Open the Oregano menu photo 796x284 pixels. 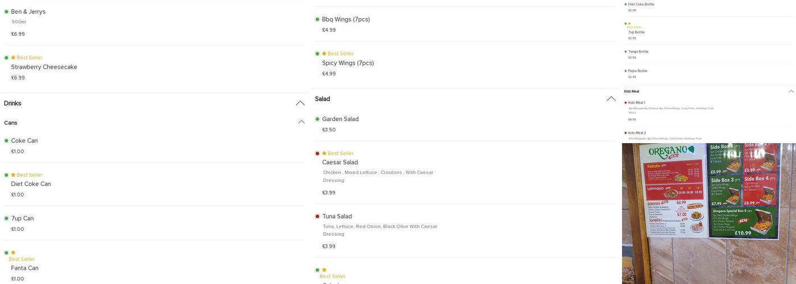pyautogui.click(x=708, y=213)
